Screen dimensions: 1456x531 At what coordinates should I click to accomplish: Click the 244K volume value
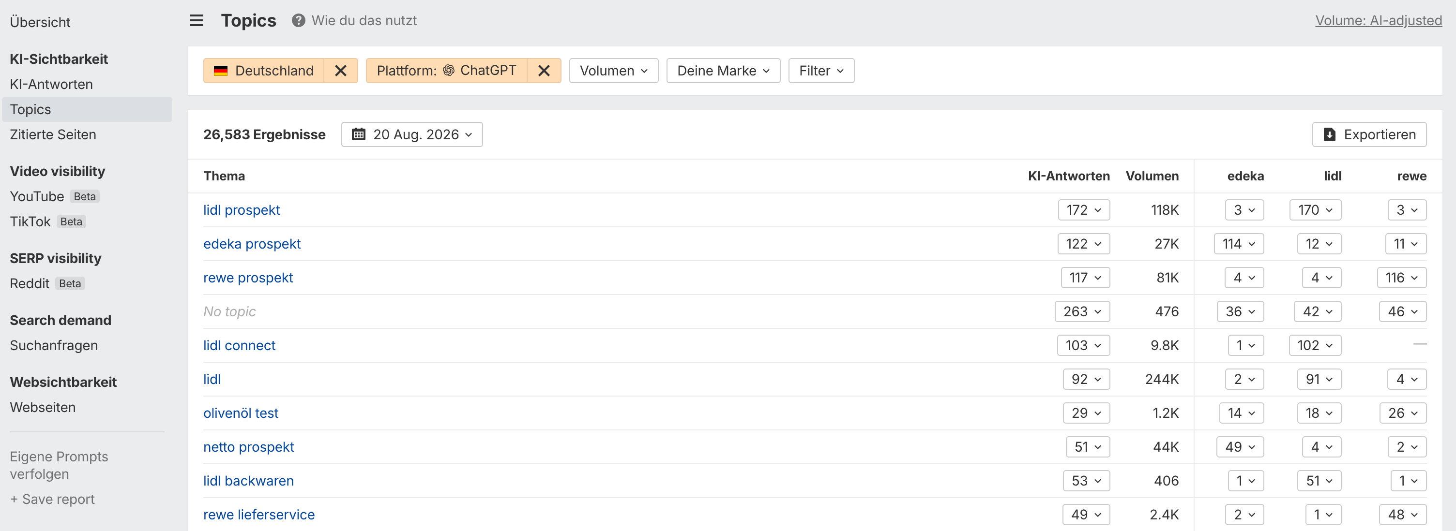[x=1162, y=380]
